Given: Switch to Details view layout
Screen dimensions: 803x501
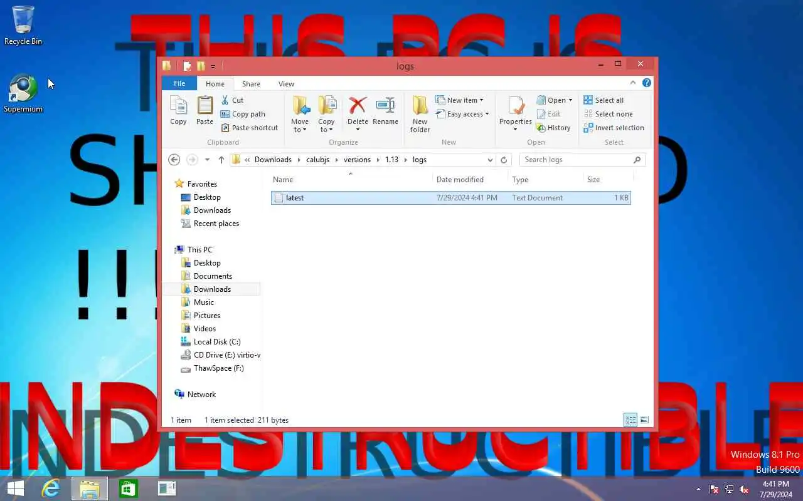Looking at the screenshot, I should (x=630, y=420).
